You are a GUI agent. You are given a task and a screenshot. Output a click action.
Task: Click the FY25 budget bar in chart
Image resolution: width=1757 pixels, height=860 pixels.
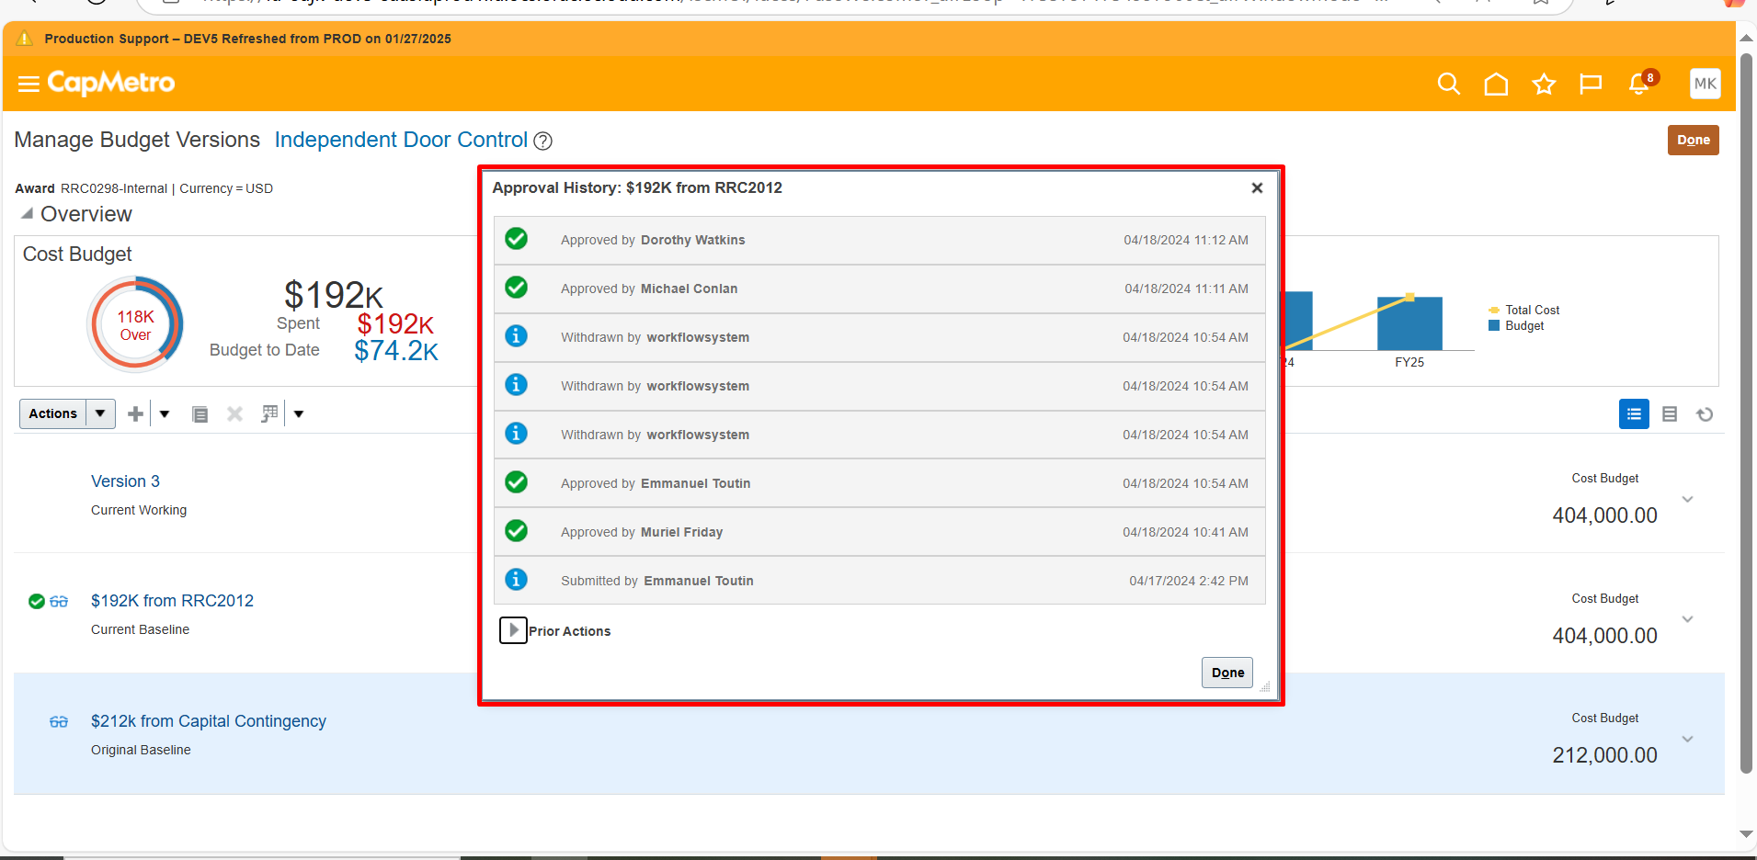tap(1409, 323)
